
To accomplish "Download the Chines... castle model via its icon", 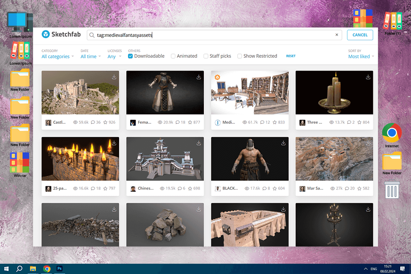I will [199, 143].
